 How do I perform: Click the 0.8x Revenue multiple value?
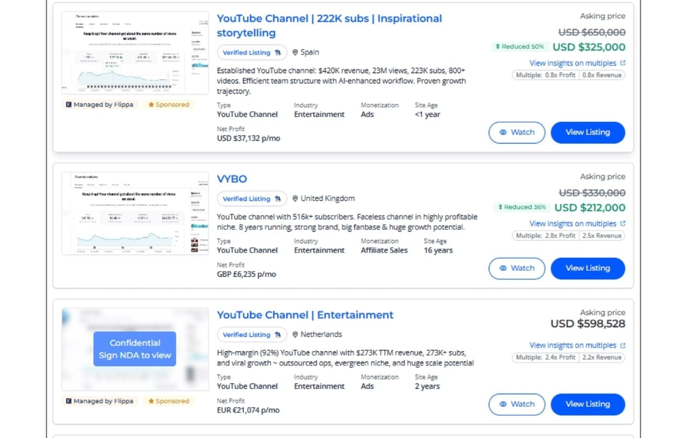[602, 75]
